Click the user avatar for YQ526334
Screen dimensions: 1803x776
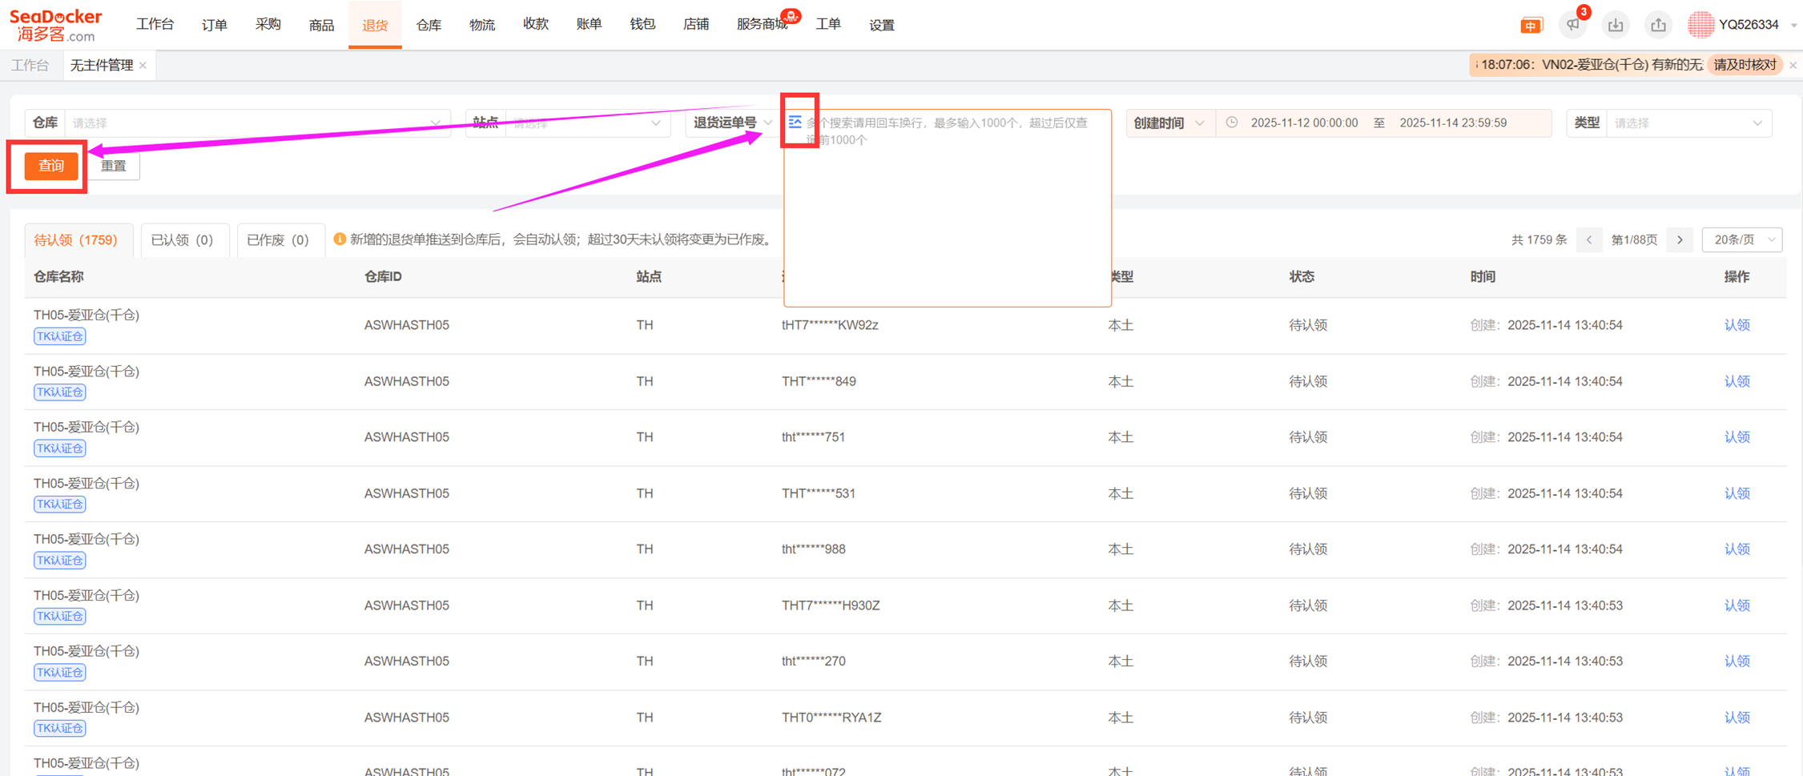1700,25
